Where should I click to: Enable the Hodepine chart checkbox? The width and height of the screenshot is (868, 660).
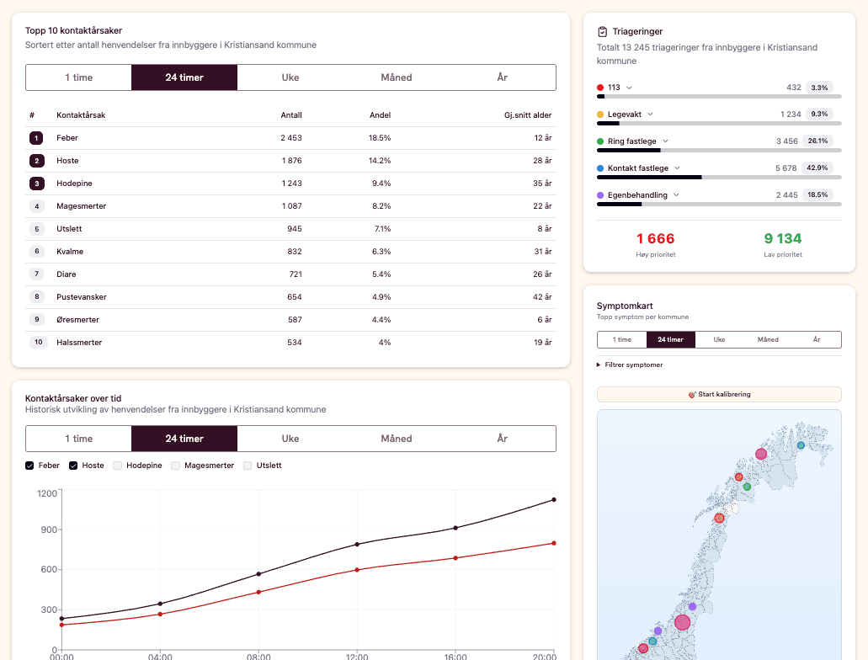[x=117, y=466]
